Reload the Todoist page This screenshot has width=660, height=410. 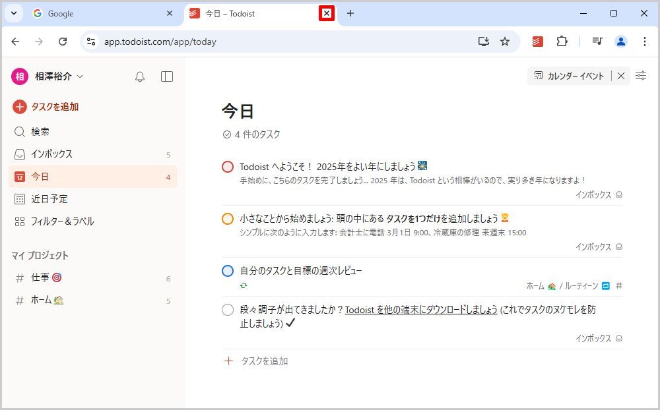[63, 42]
